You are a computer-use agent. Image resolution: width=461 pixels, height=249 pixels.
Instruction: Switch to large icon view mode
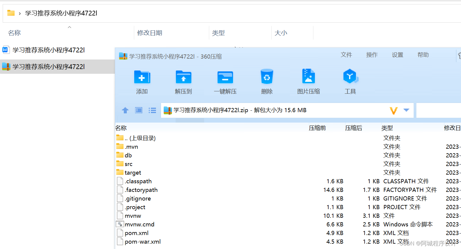click(138, 110)
